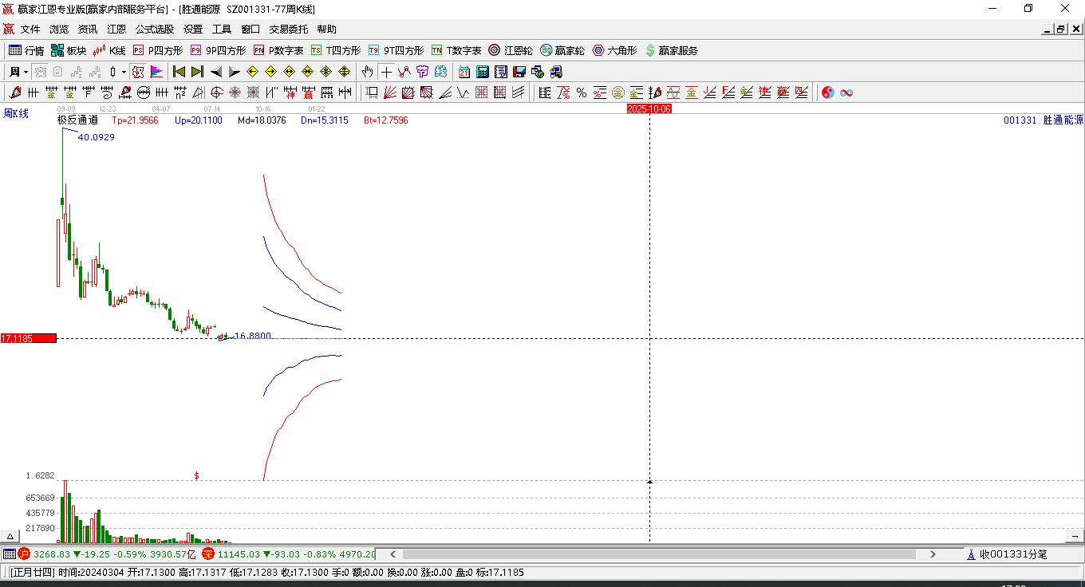Image resolution: width=1085 pixels, height=587 pixels.
Task: Click the calculator icon in toolbar
Action: click(x=482, y=72)
